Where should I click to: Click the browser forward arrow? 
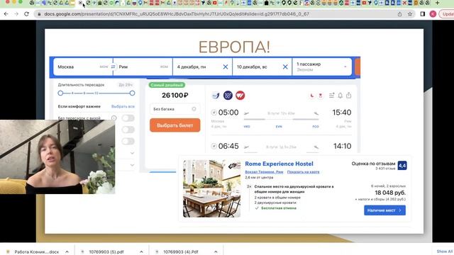point(16,14)
